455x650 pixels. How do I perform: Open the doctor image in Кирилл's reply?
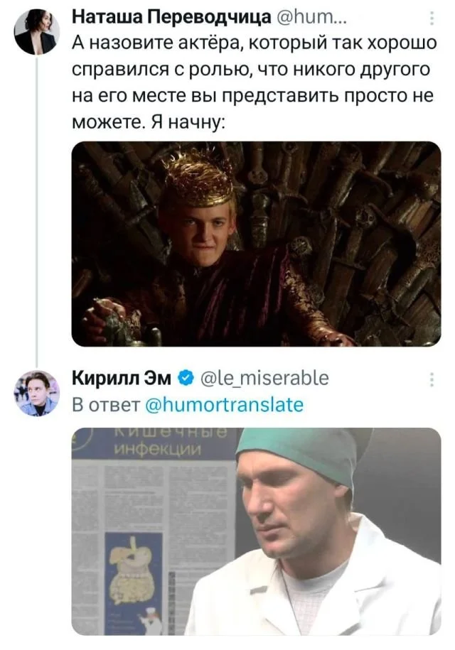coord(256,531)
